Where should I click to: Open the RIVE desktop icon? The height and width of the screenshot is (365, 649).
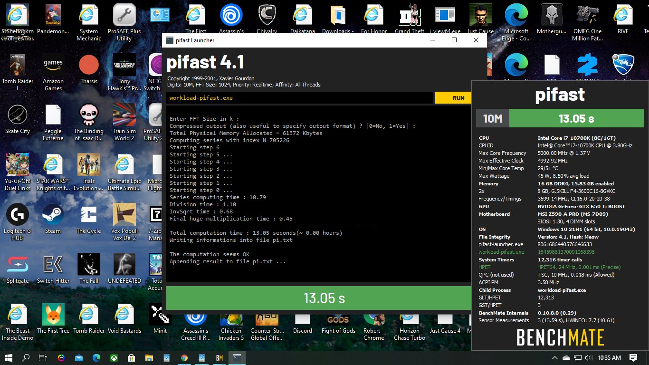[x=623, y=19]
